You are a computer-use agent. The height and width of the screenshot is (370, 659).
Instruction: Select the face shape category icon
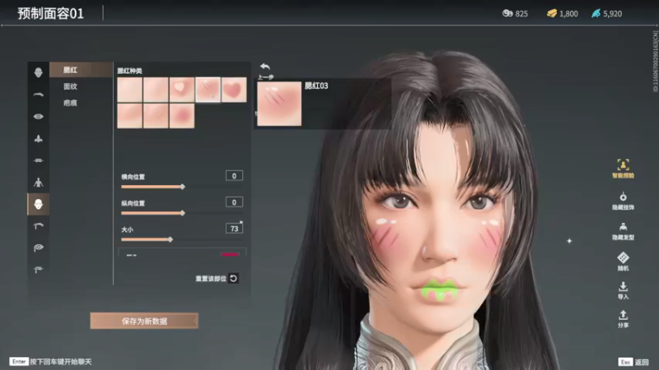tap(38, 72)
